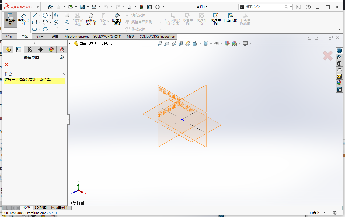This screenshot has height=217, width=345.
Task: Click the Select cursor tool
Action: [130, 7]
